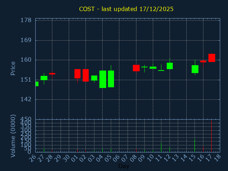
Task: Select the x-axis day label 17
Action: tap(209, 158)
